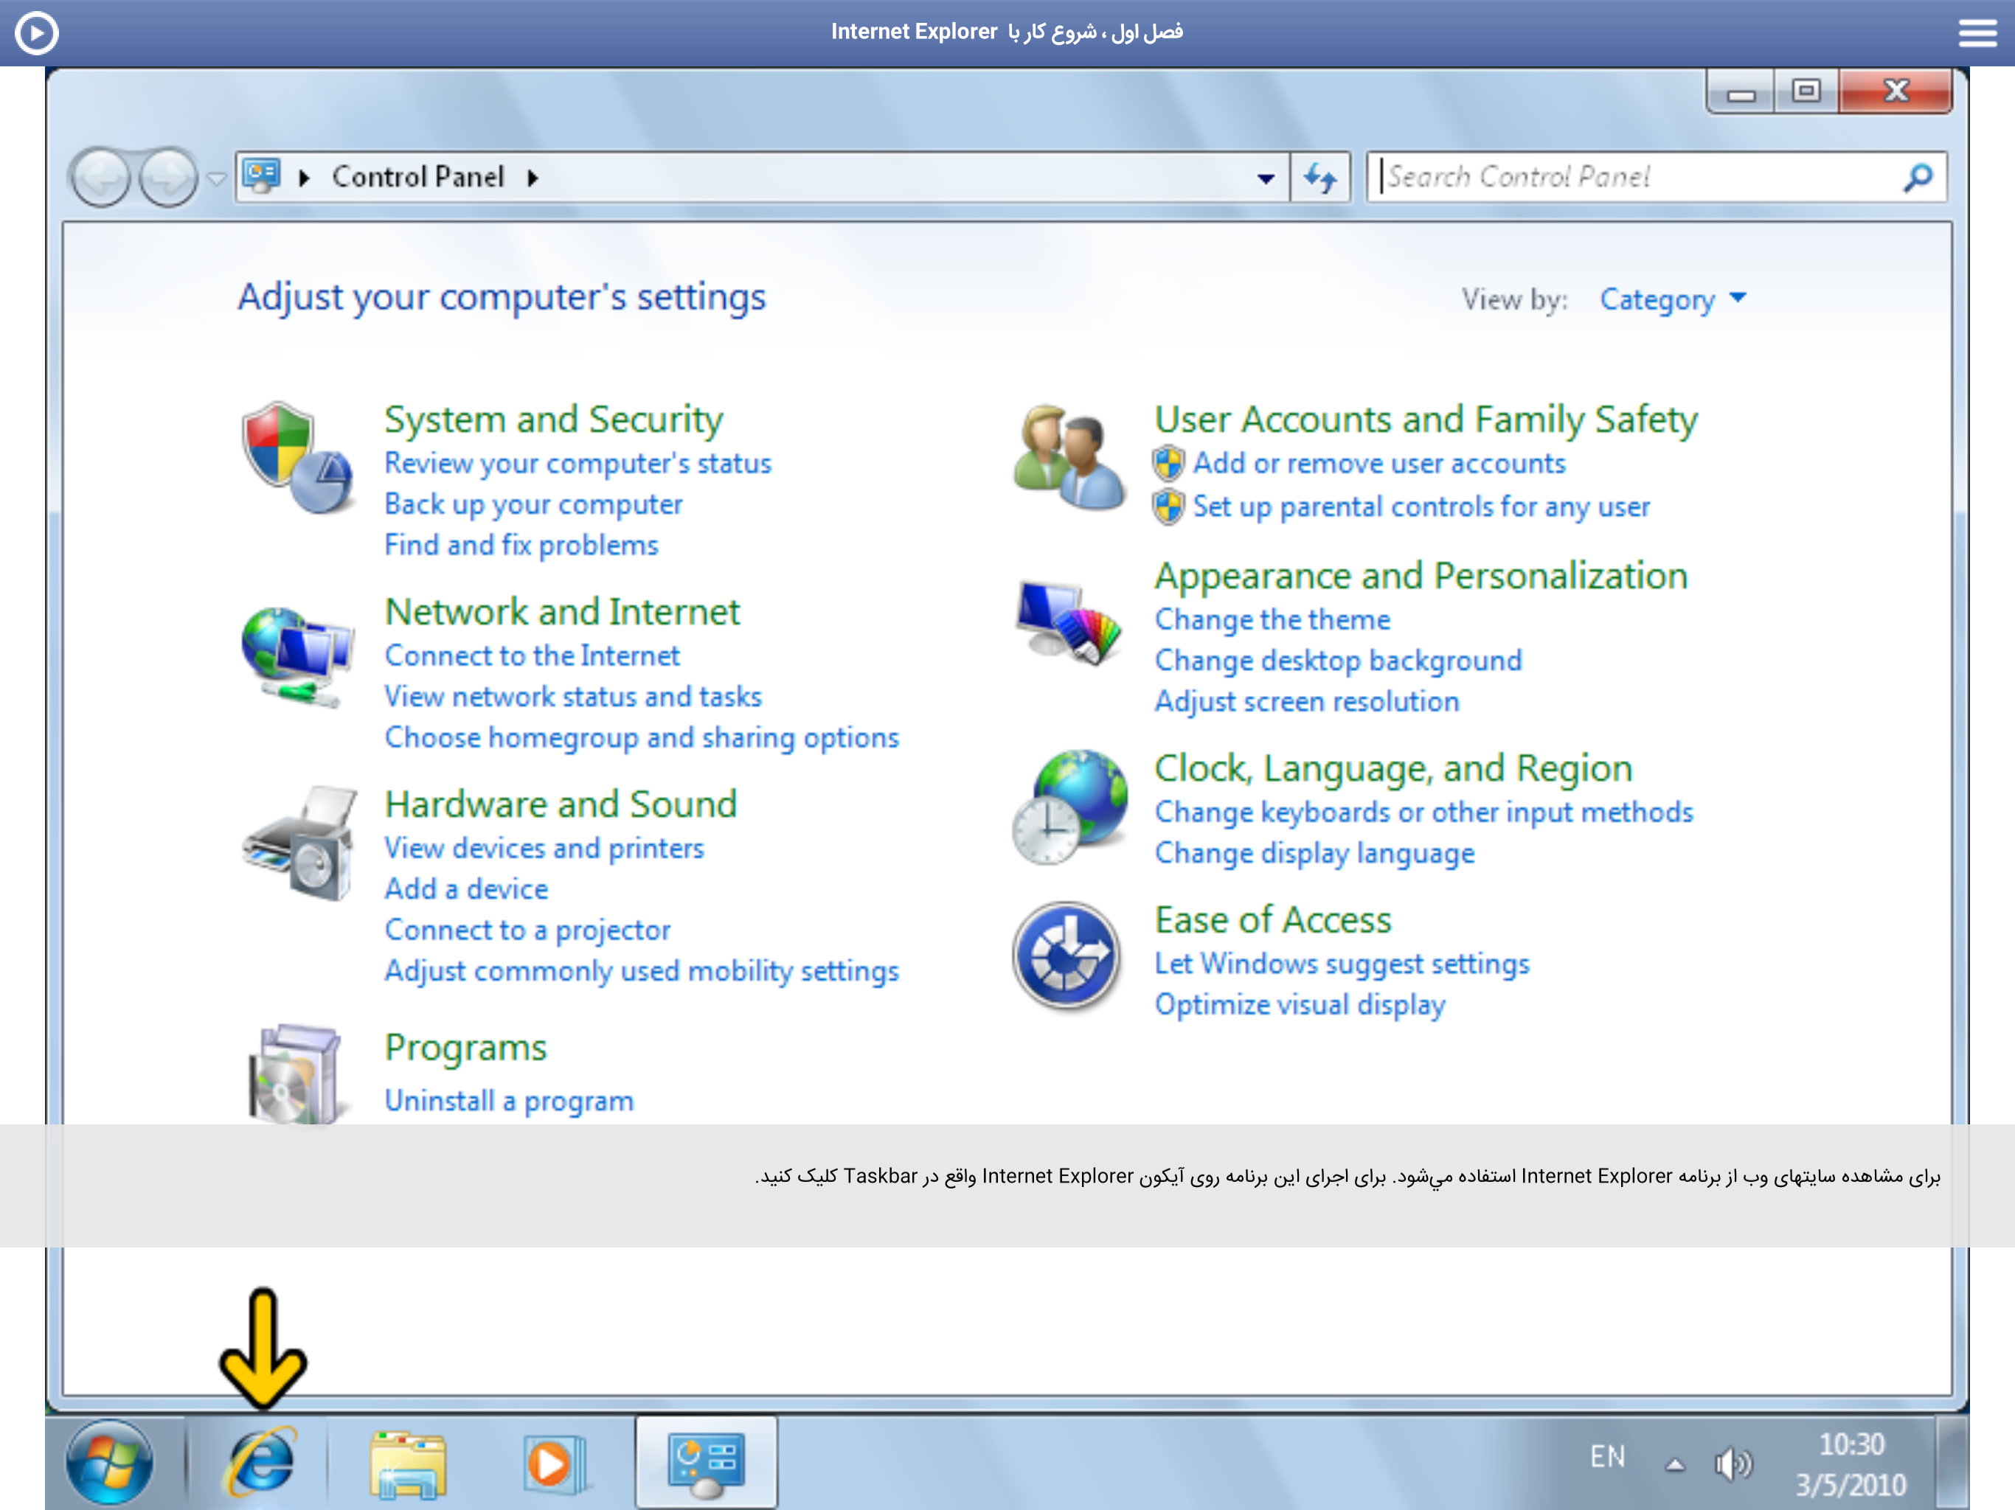Show hidden tray icons arrow
Image resolution: width=2015 pixels, height=1510 pixels.
point(1674,1464)
